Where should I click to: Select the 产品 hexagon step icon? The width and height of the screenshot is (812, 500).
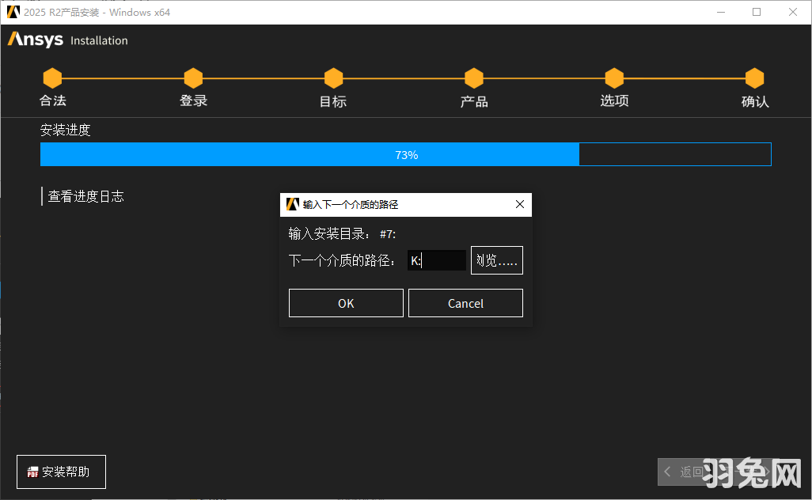tap(473, 78)
